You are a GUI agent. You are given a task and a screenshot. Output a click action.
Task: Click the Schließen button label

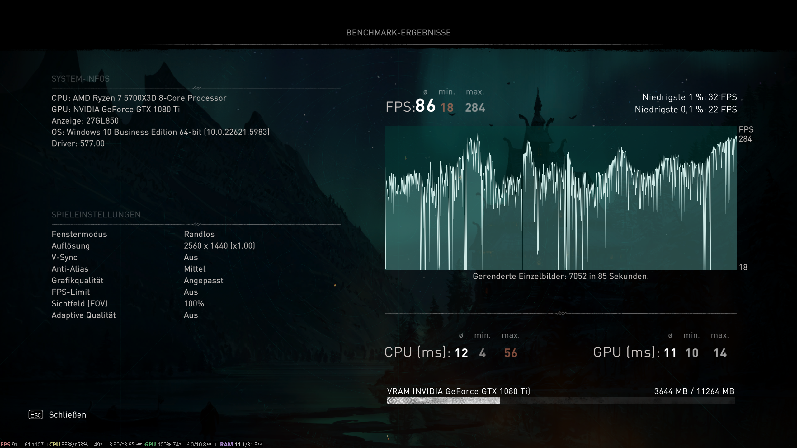(x=67, y=415)
